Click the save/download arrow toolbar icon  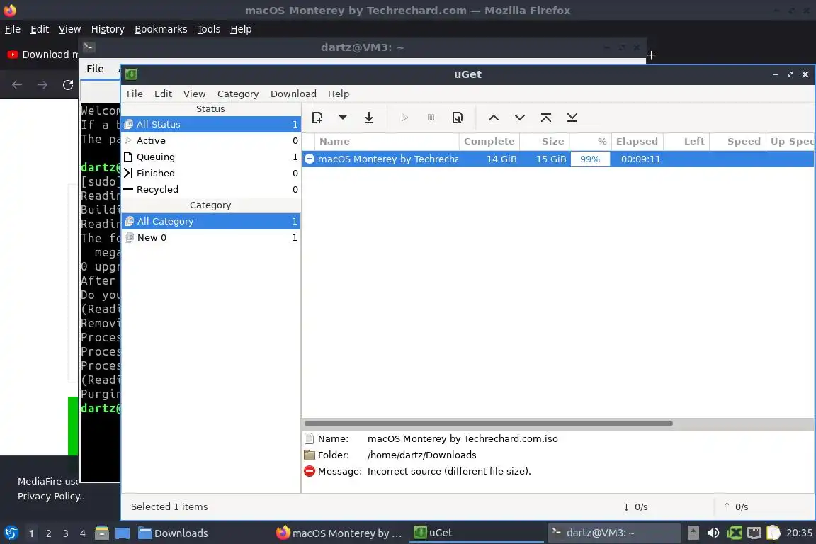(x=369, y=118)
